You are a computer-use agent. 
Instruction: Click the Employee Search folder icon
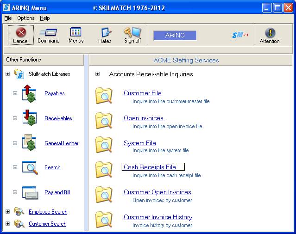(x=19, y=211)
